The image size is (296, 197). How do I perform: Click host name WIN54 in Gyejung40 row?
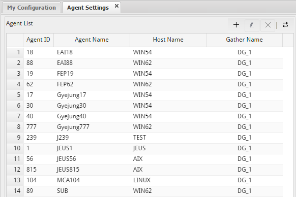click(x=168, y=116)
